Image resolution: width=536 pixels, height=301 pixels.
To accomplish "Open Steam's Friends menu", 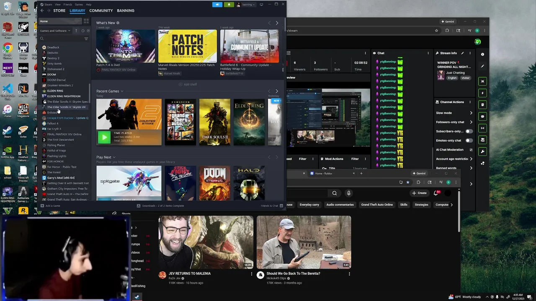I will pos(67,5).
